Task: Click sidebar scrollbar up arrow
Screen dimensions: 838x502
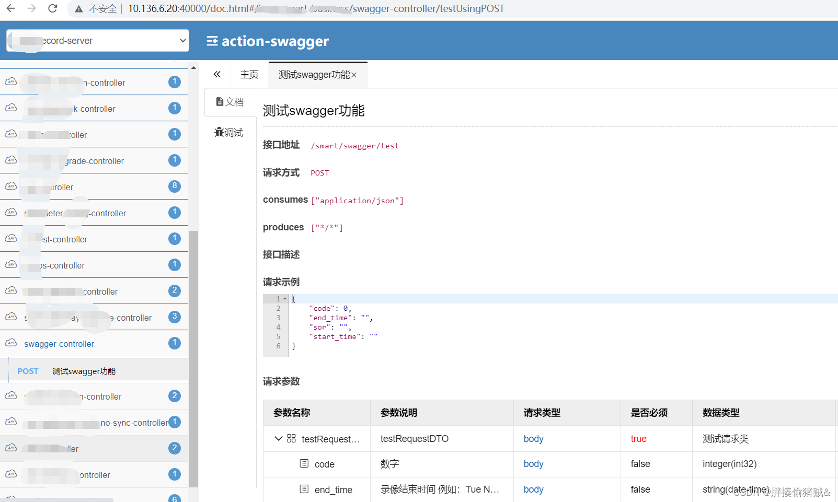Action: point(193,67)
